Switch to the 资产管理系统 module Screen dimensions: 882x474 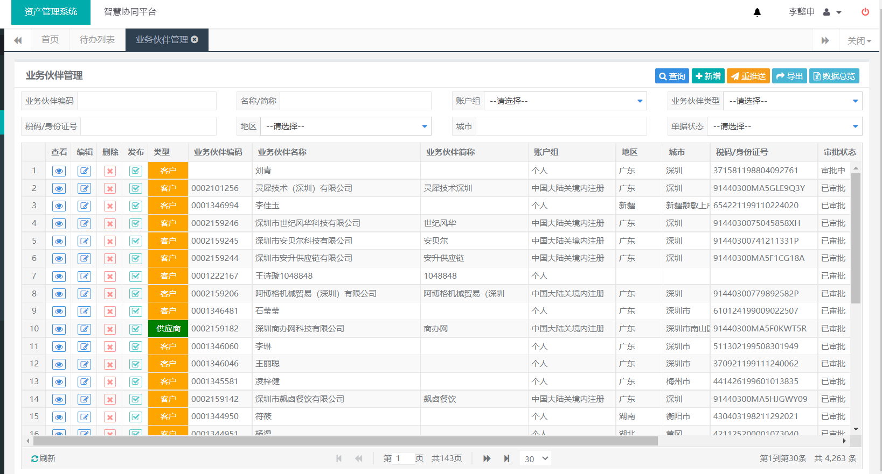[51, 12]
